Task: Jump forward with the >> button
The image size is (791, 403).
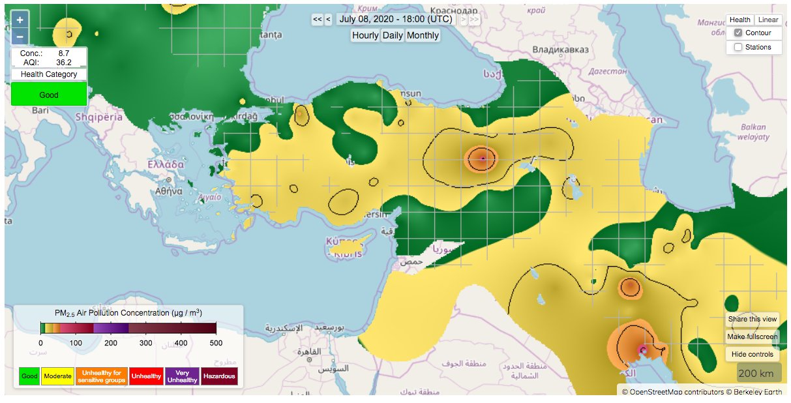Action: pos(474,20)
